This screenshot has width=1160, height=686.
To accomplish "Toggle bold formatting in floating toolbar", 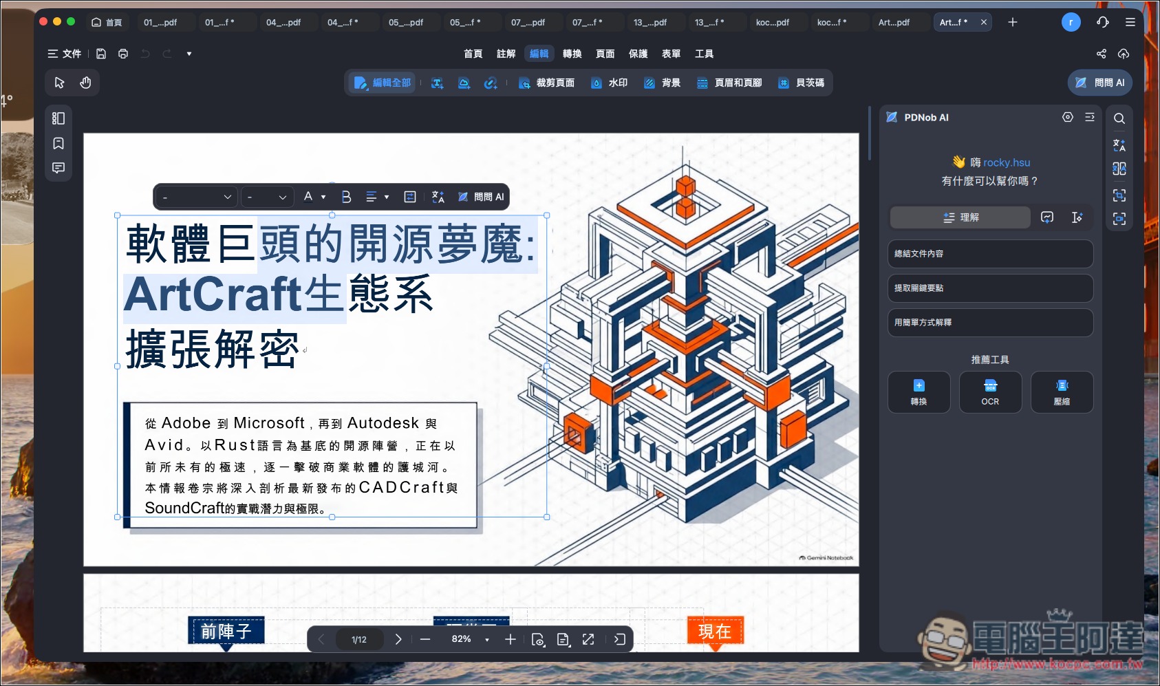I will 346,197.
